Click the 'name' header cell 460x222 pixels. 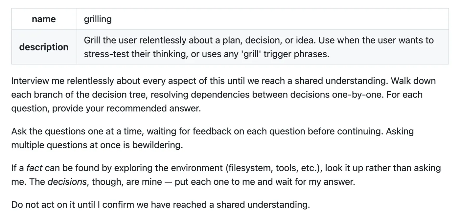tap(44, 19)
